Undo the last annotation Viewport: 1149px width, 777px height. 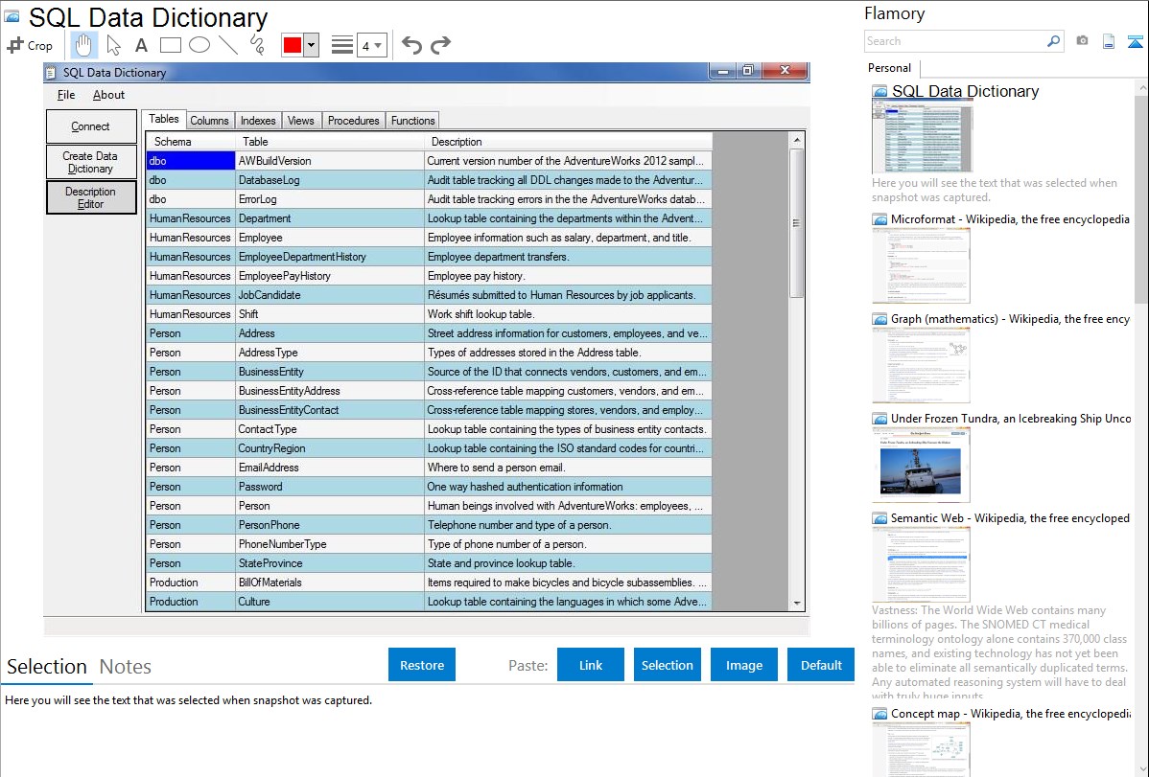point(411,45)
